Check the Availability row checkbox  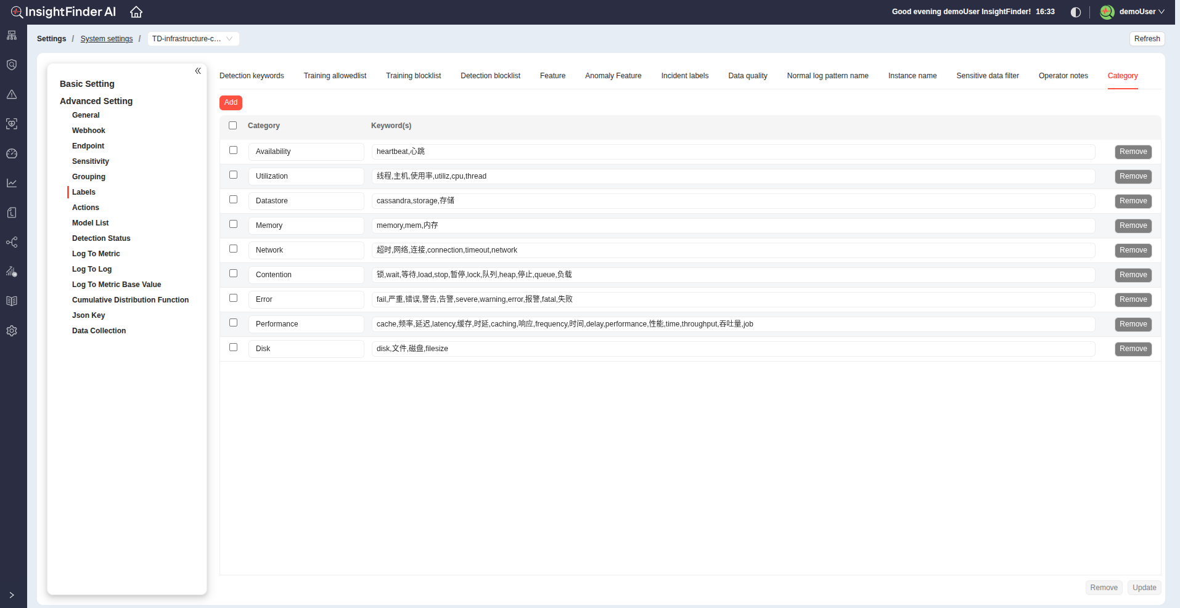coord(233,150)
